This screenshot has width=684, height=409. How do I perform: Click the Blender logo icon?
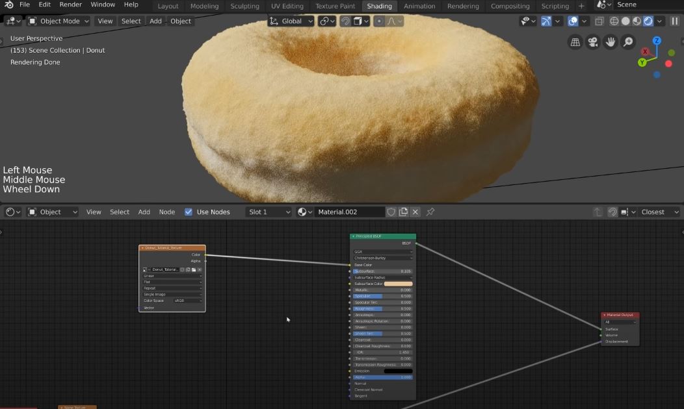tap(8, 5)
